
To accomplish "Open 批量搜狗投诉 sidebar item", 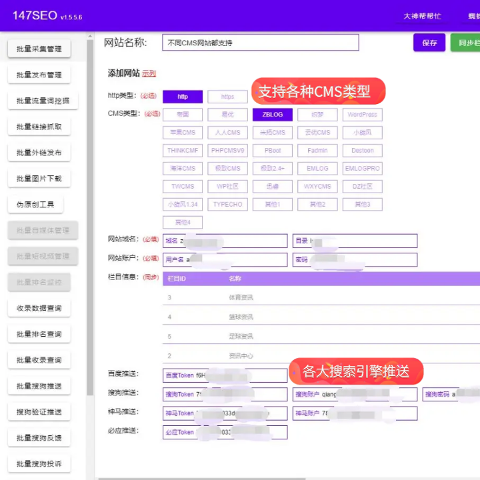I will pos(39,463).
